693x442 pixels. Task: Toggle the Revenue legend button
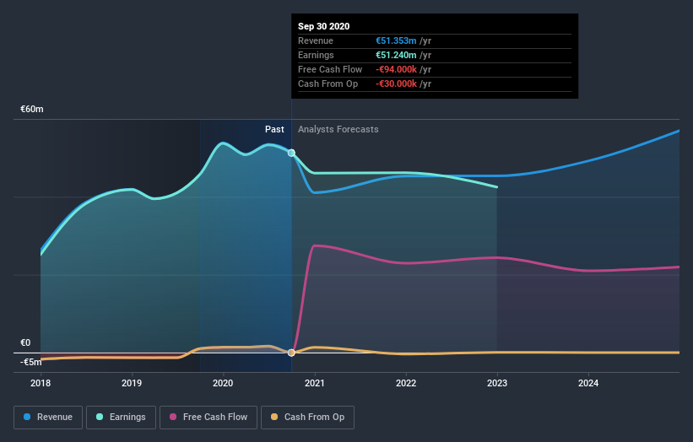click(x=48, y=418)
